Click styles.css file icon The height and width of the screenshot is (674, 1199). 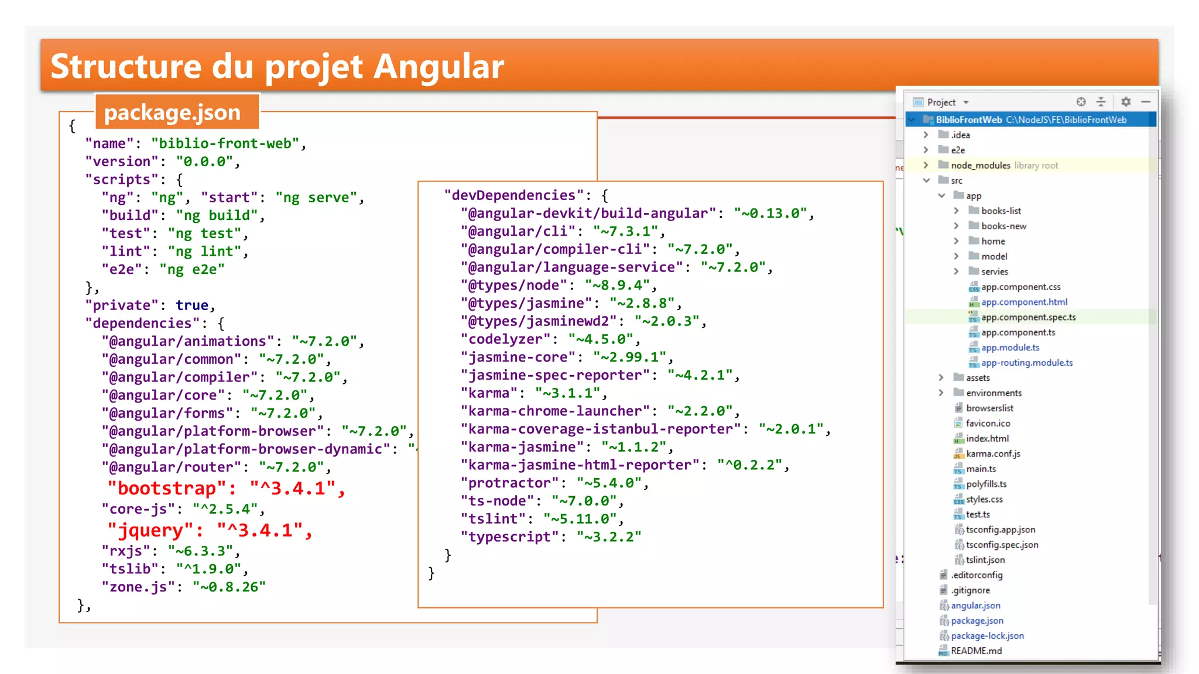click(x=958, y=500)
